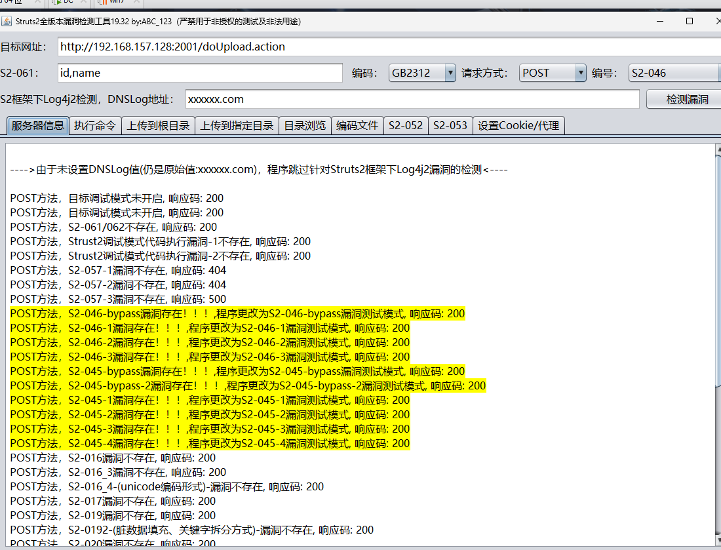Screen dimensions: 721x550
Task: Click the highlighted S2-045-3漏洞存在 line
Action: click(x=210, y=429)
